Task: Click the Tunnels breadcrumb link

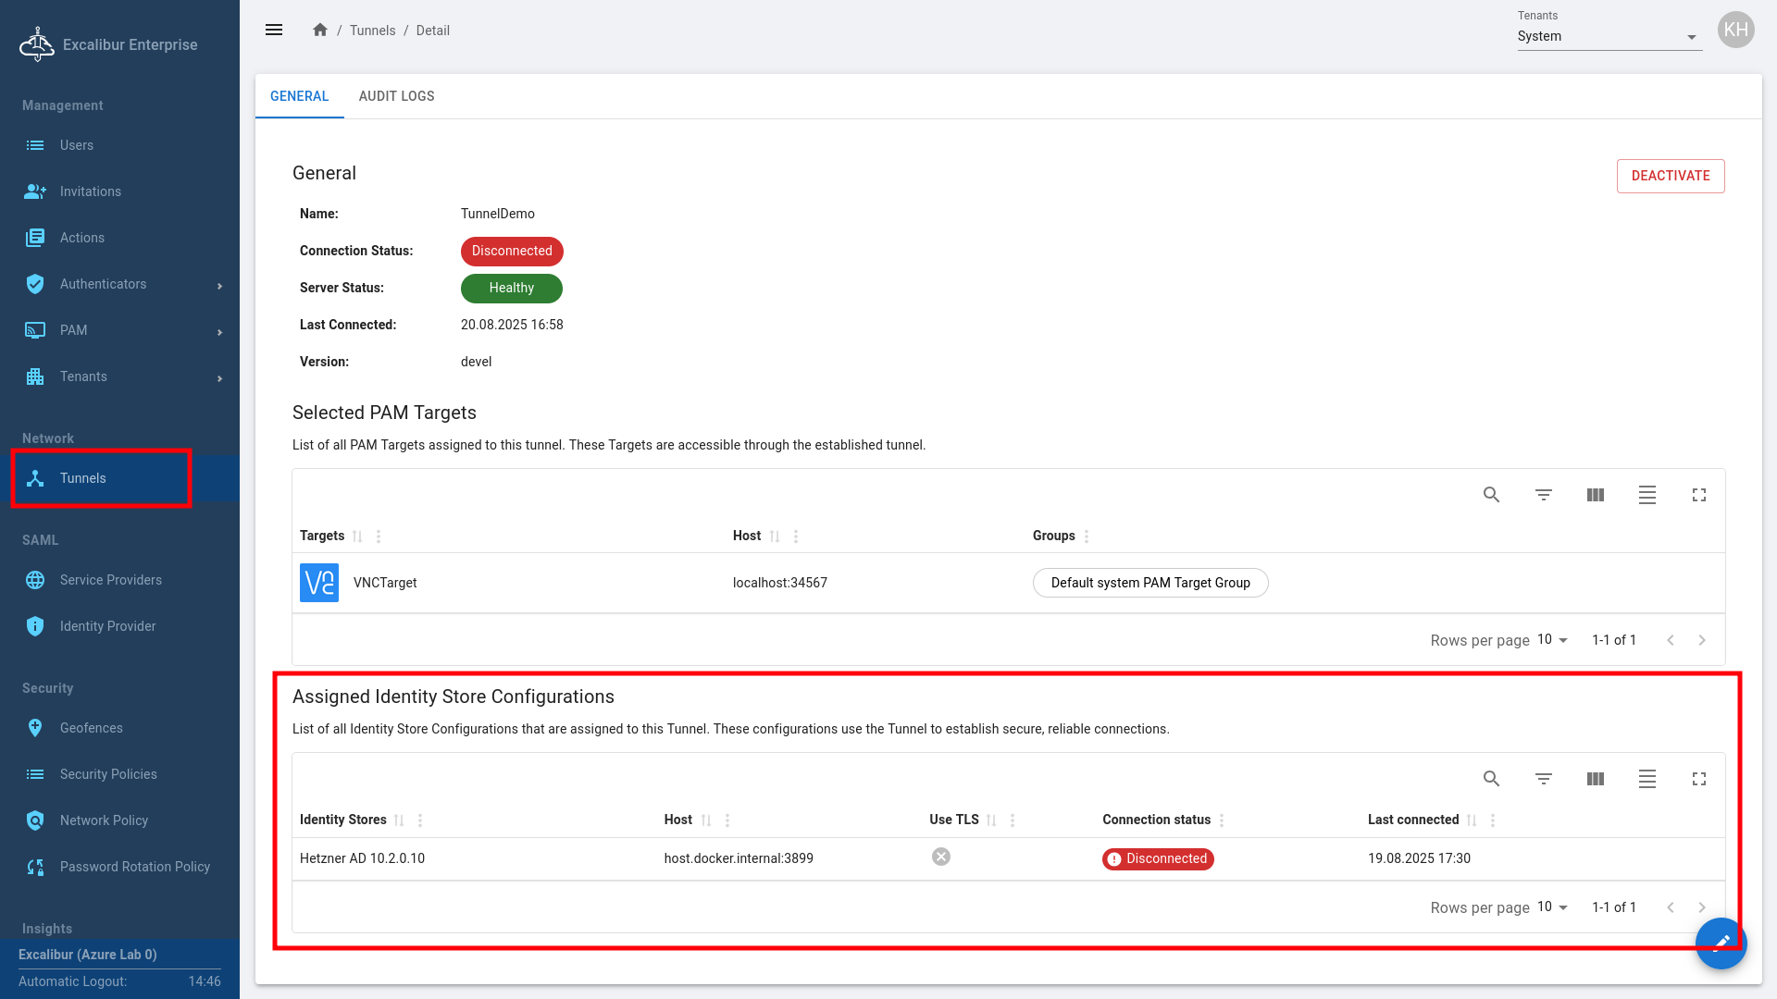Action: pos(372,31)
